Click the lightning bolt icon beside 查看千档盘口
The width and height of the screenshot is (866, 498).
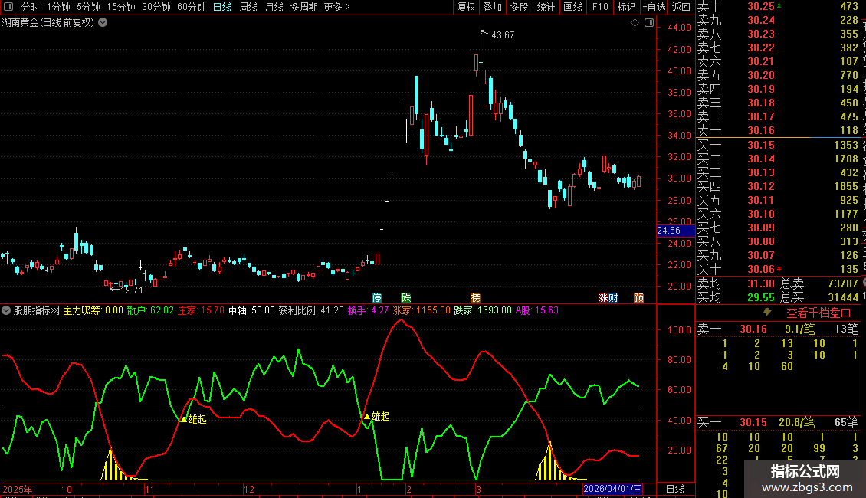click(767, 313)
